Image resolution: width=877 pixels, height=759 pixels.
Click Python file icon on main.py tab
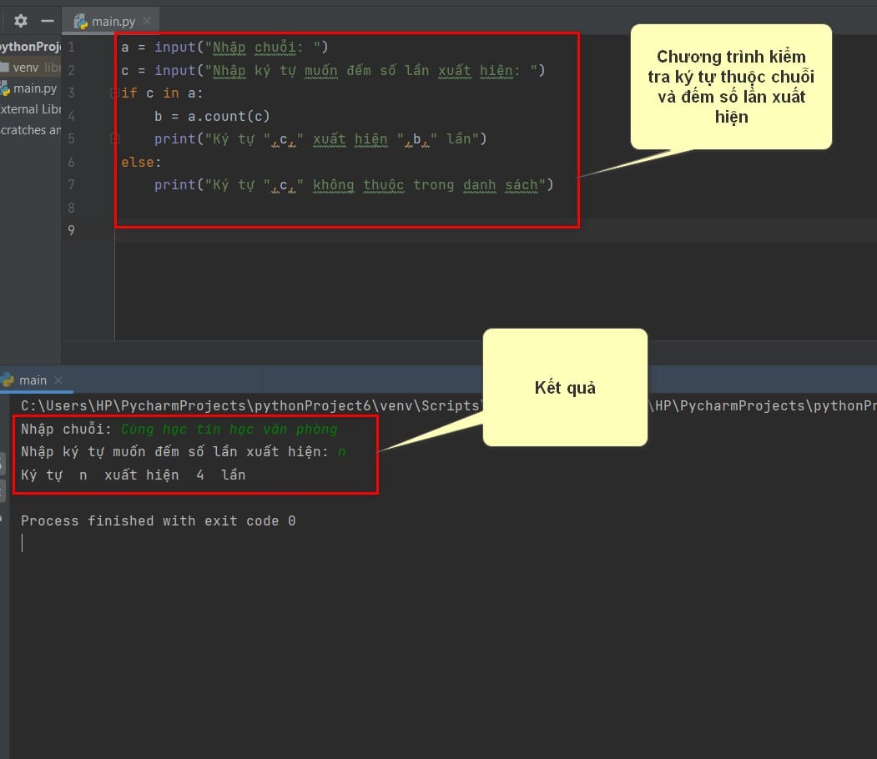[81, 21]
